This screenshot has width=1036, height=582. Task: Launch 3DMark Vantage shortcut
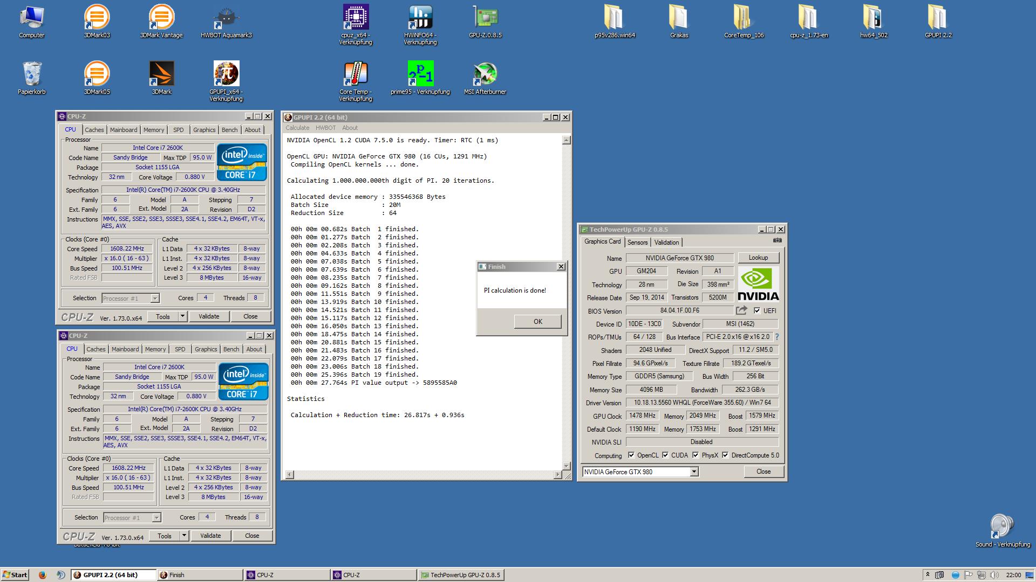[x=161, y=22]
